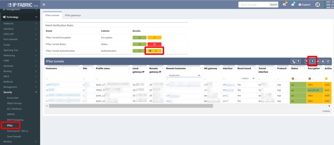Viewport: 334px width, 145px height.
Task: Click the Encryption column color filter swatch
Action: 309,79
